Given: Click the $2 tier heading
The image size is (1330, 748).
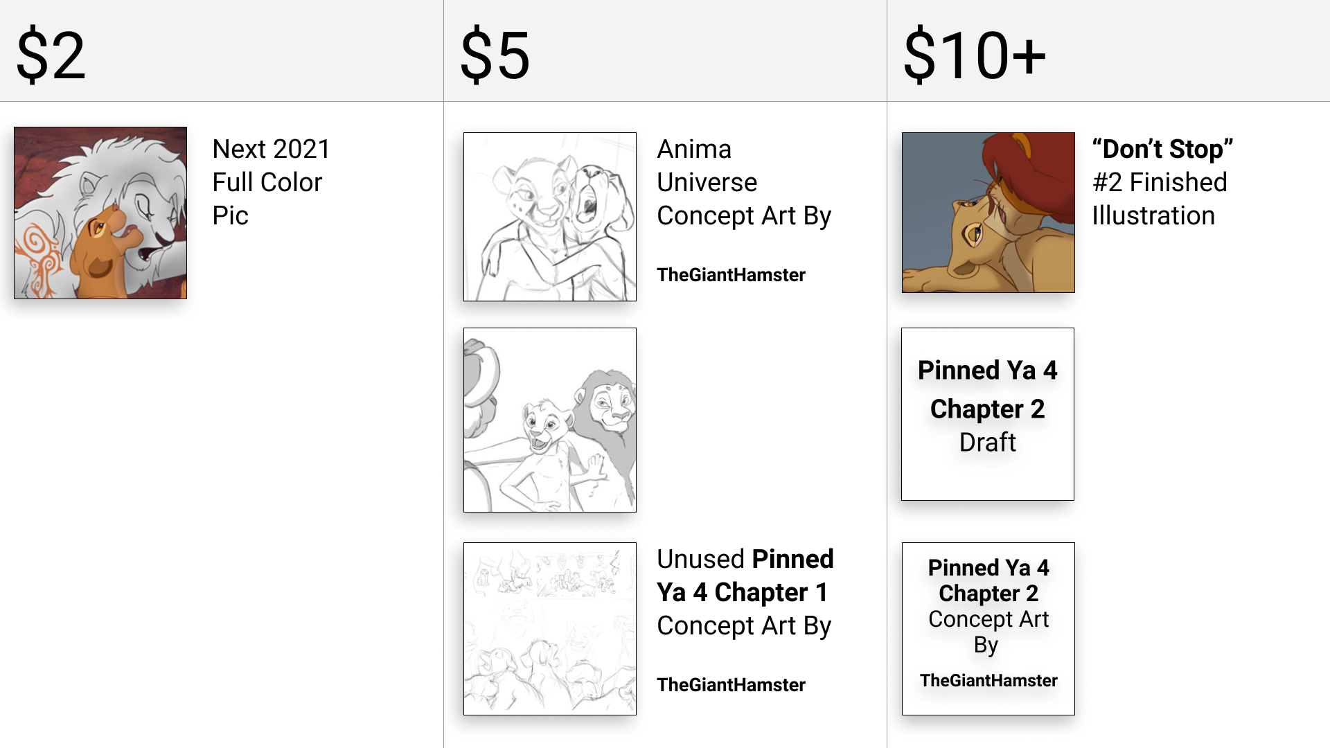Looking at the screenshot, I should 51,55.
